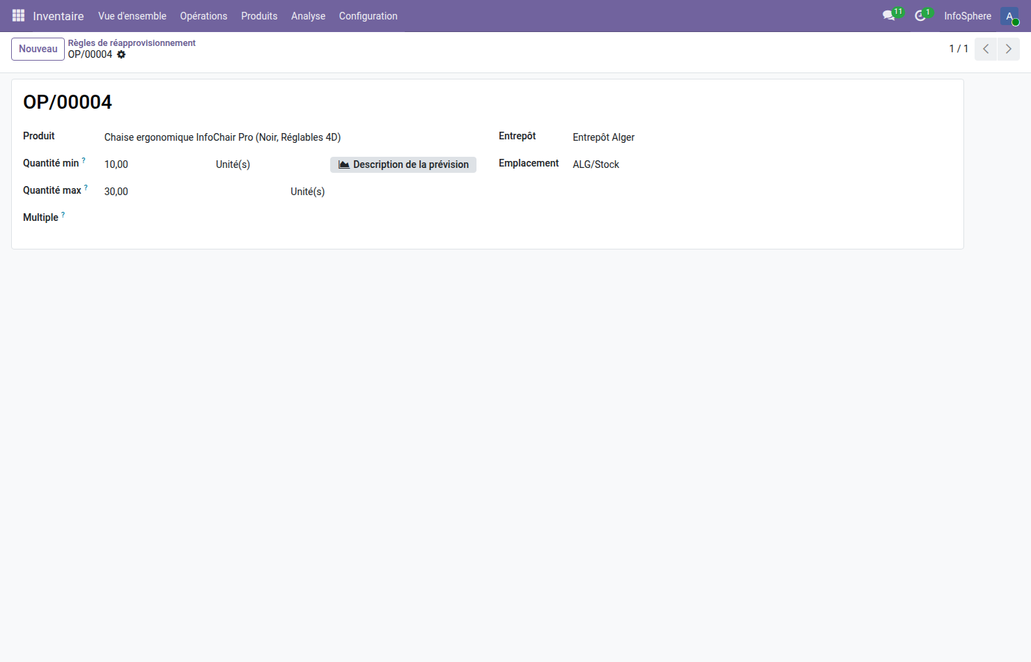Open the Opérations menu
1031x662 pixels.
[x=203, y=16]
